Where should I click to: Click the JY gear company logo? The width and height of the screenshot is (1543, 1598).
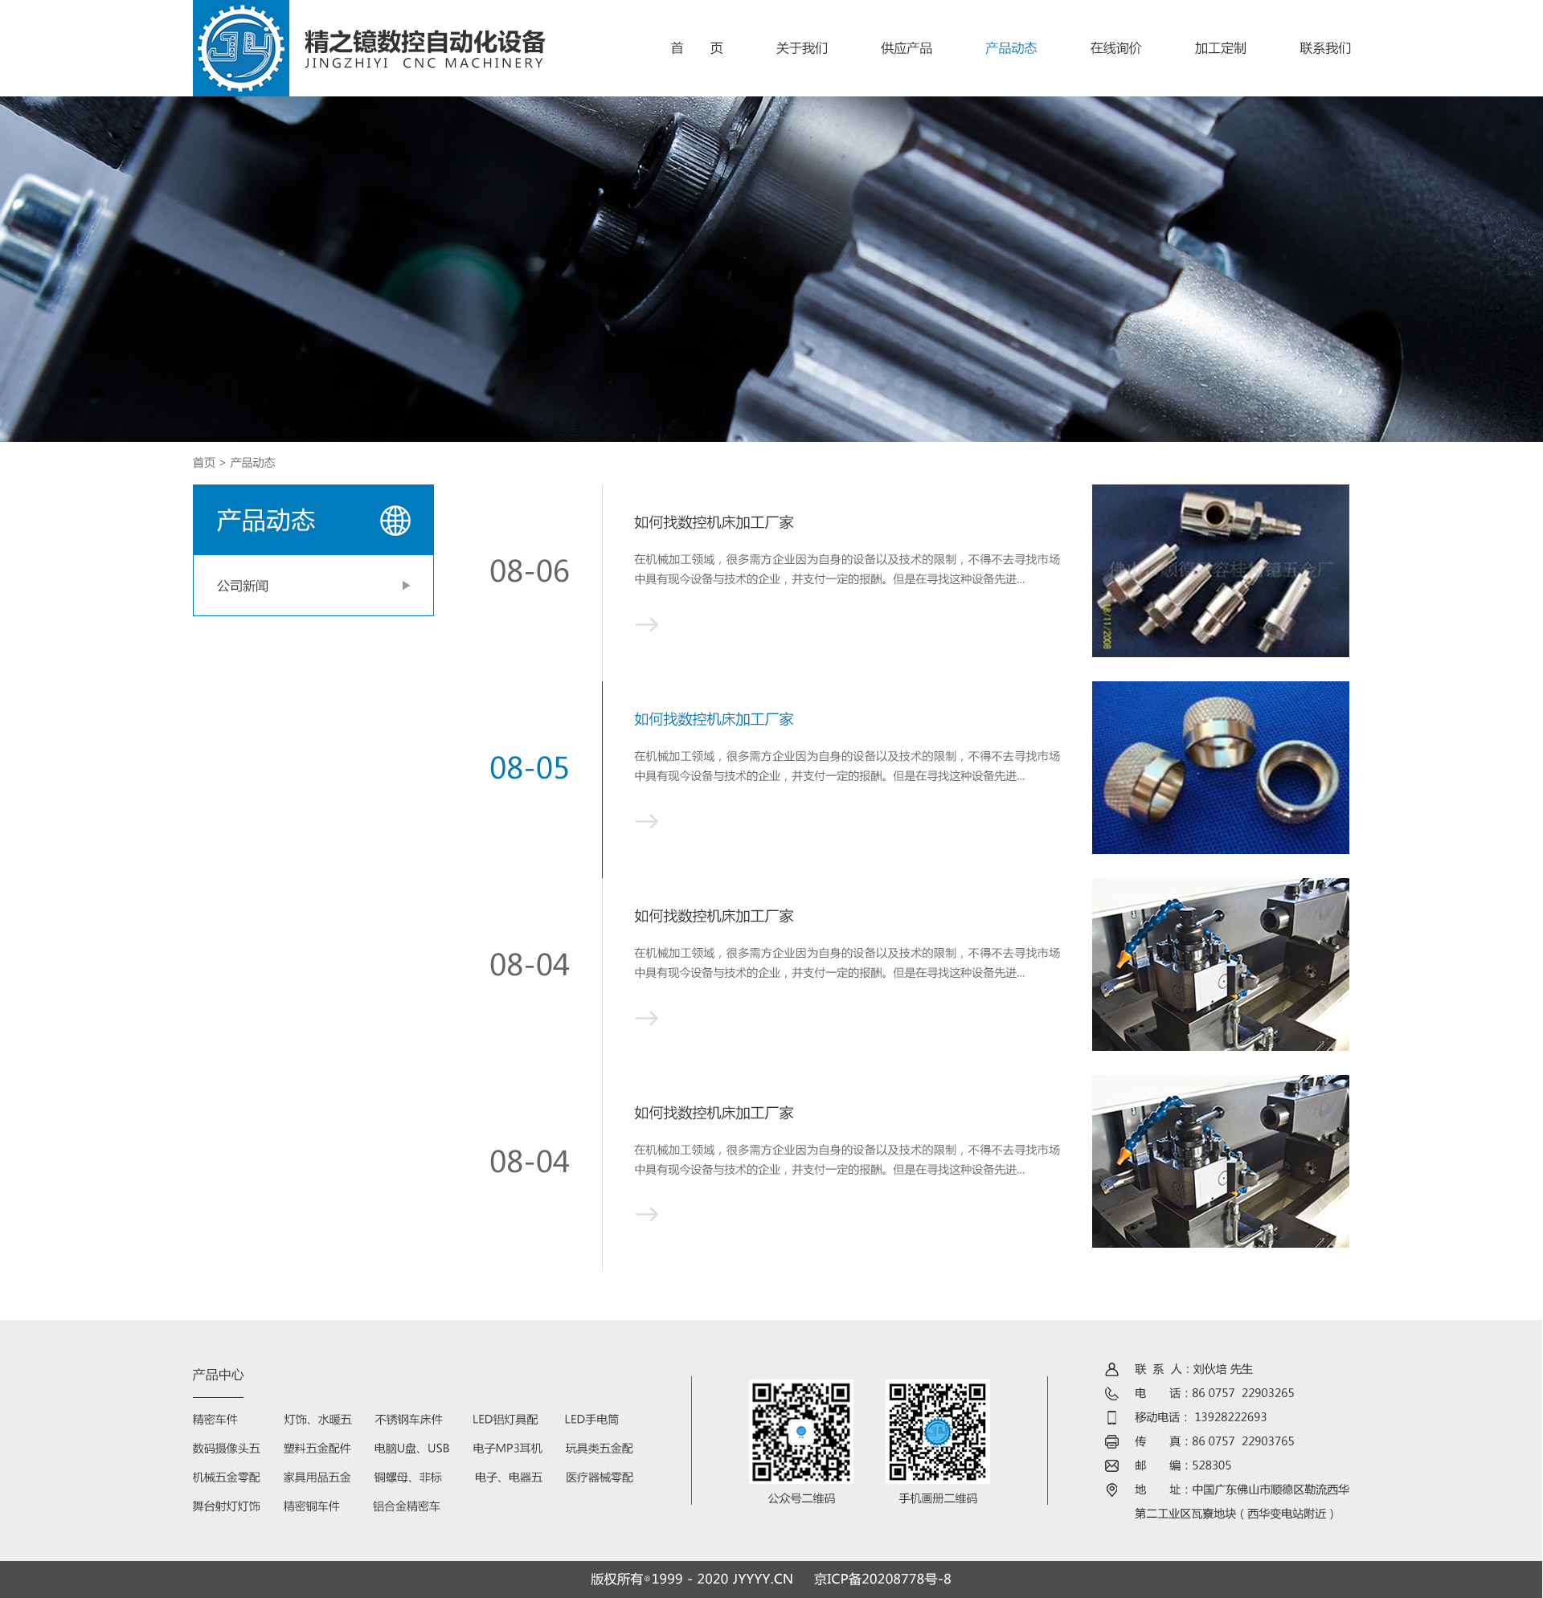[x=240, y=48]
